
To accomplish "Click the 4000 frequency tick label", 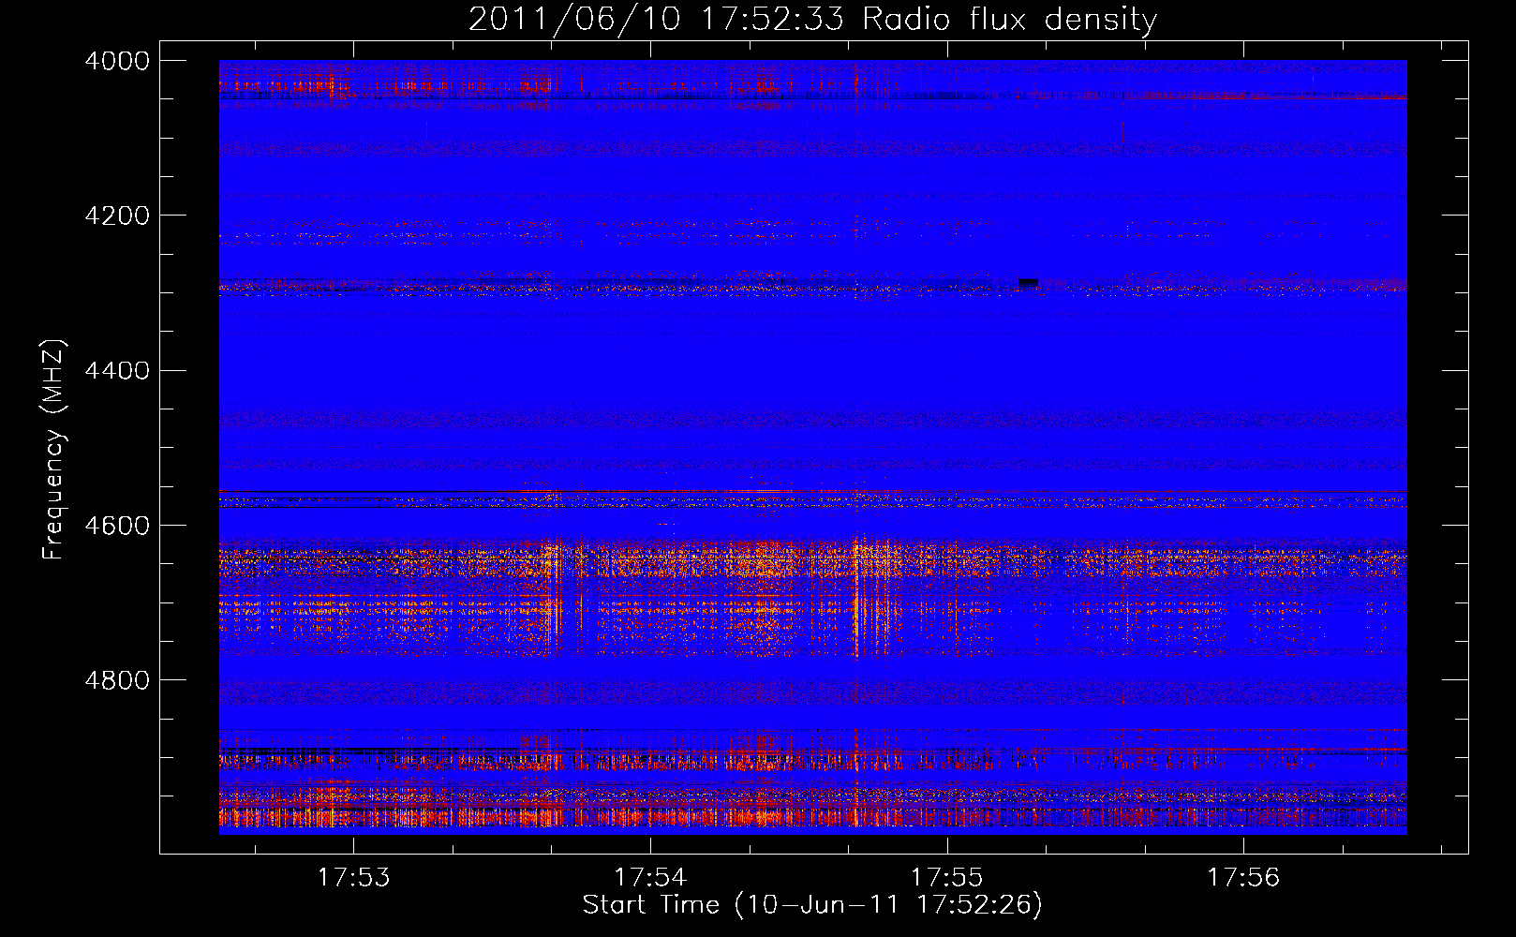I will [117, 61].
